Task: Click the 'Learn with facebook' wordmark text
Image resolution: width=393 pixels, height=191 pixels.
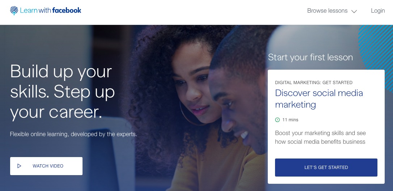Action: tap(51, 10)
